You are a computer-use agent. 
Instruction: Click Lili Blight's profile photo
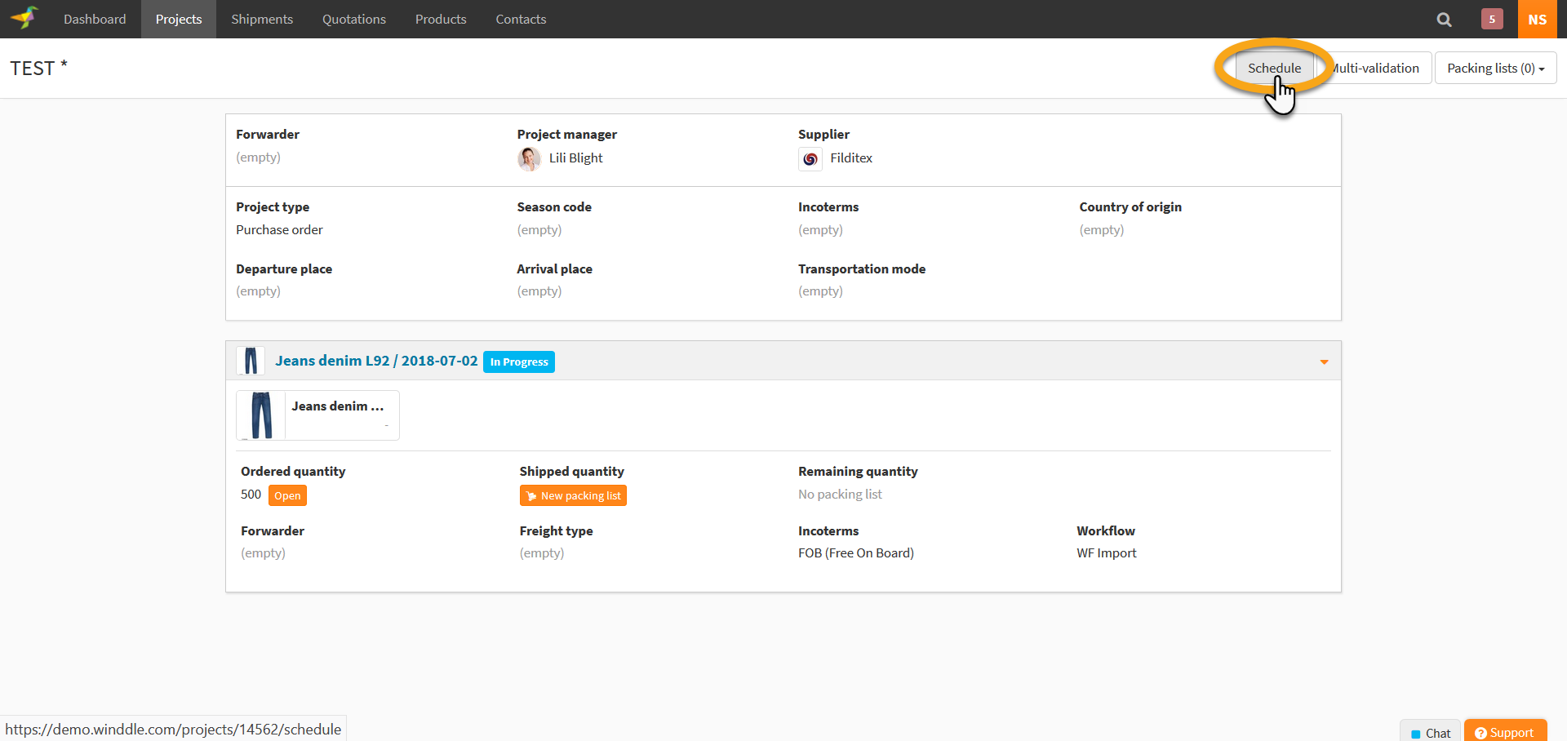529,158
